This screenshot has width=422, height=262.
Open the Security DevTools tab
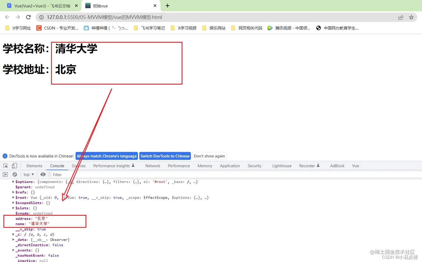[x=255, y=166]
